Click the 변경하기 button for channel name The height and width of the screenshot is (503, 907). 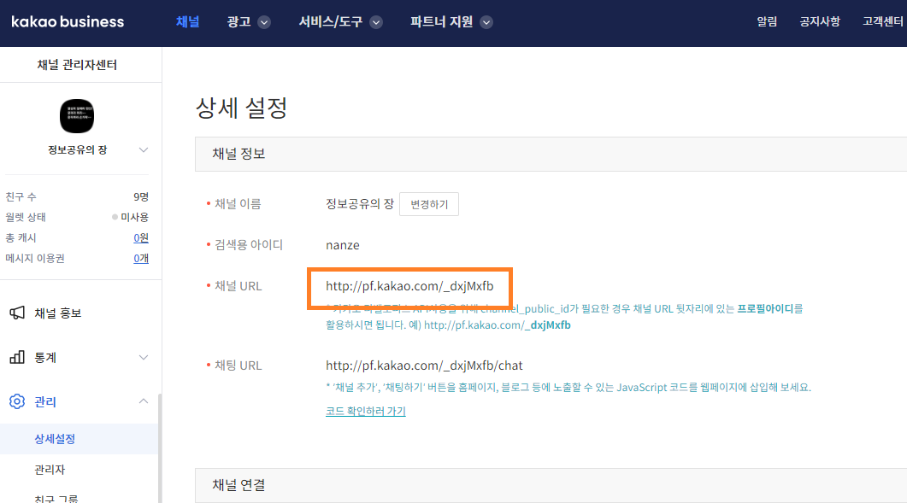(429, 204)
